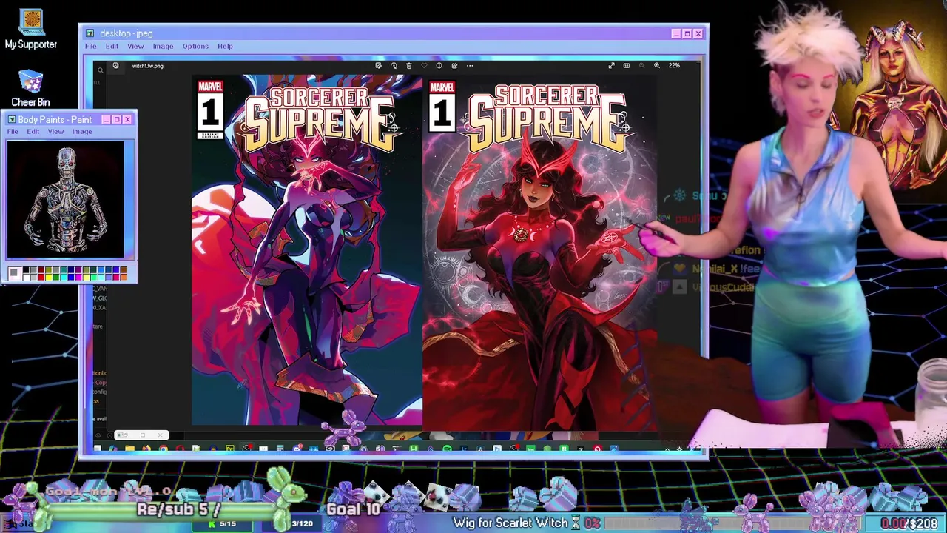Open Image menu in desktop-jpeg window
The image size is (947, 533).
pyautogui.click(x=163, y=46)
